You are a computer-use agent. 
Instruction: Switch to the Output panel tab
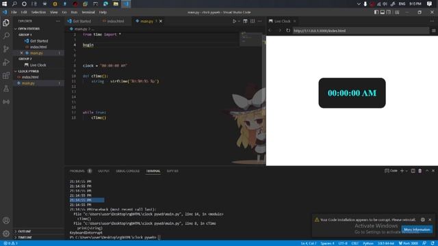coord(103,171)
